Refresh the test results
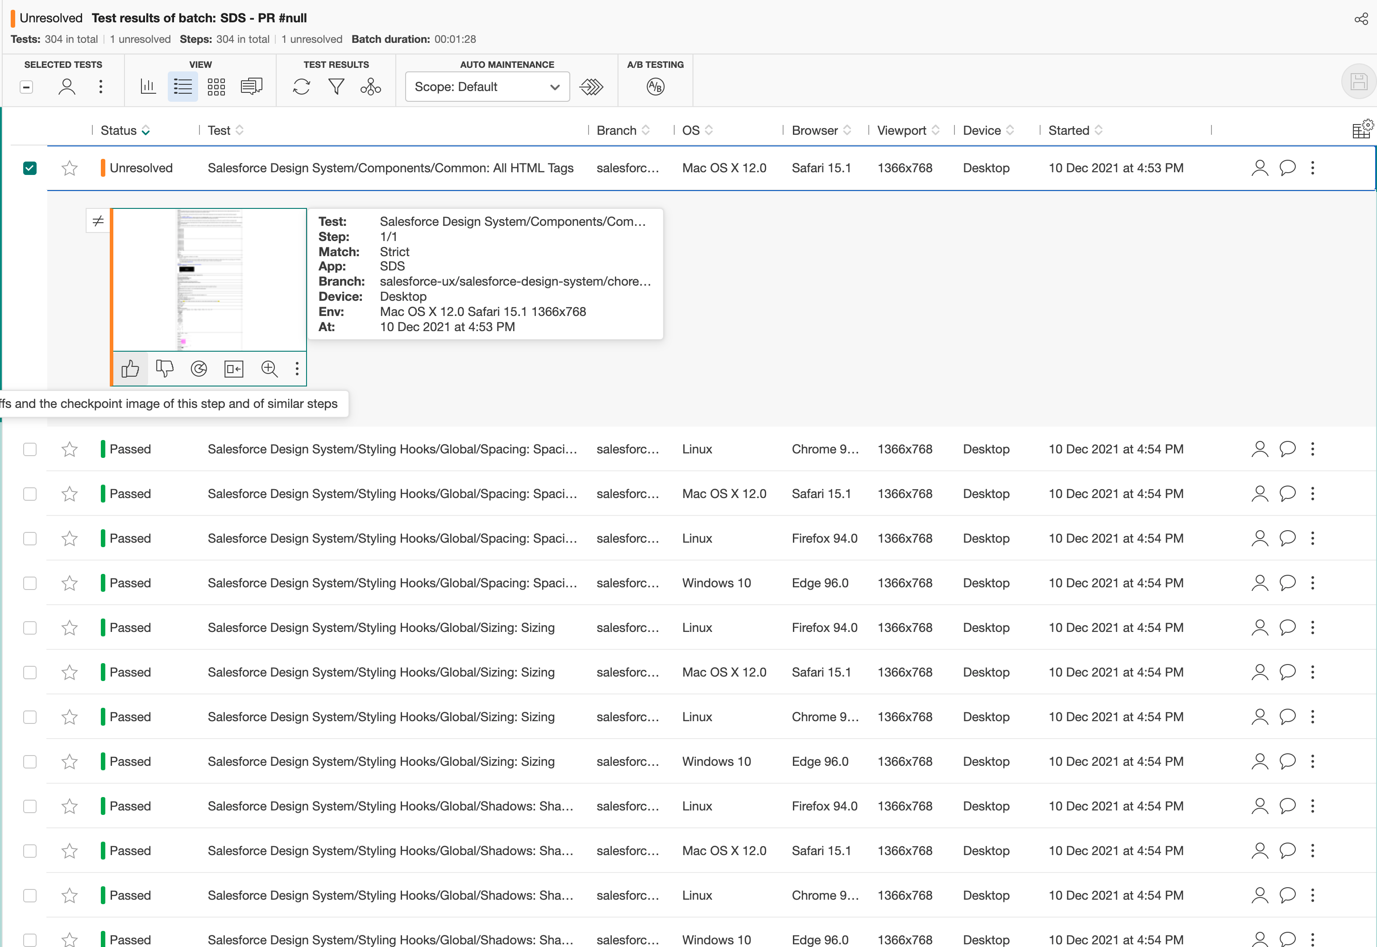 coord(301,86)
